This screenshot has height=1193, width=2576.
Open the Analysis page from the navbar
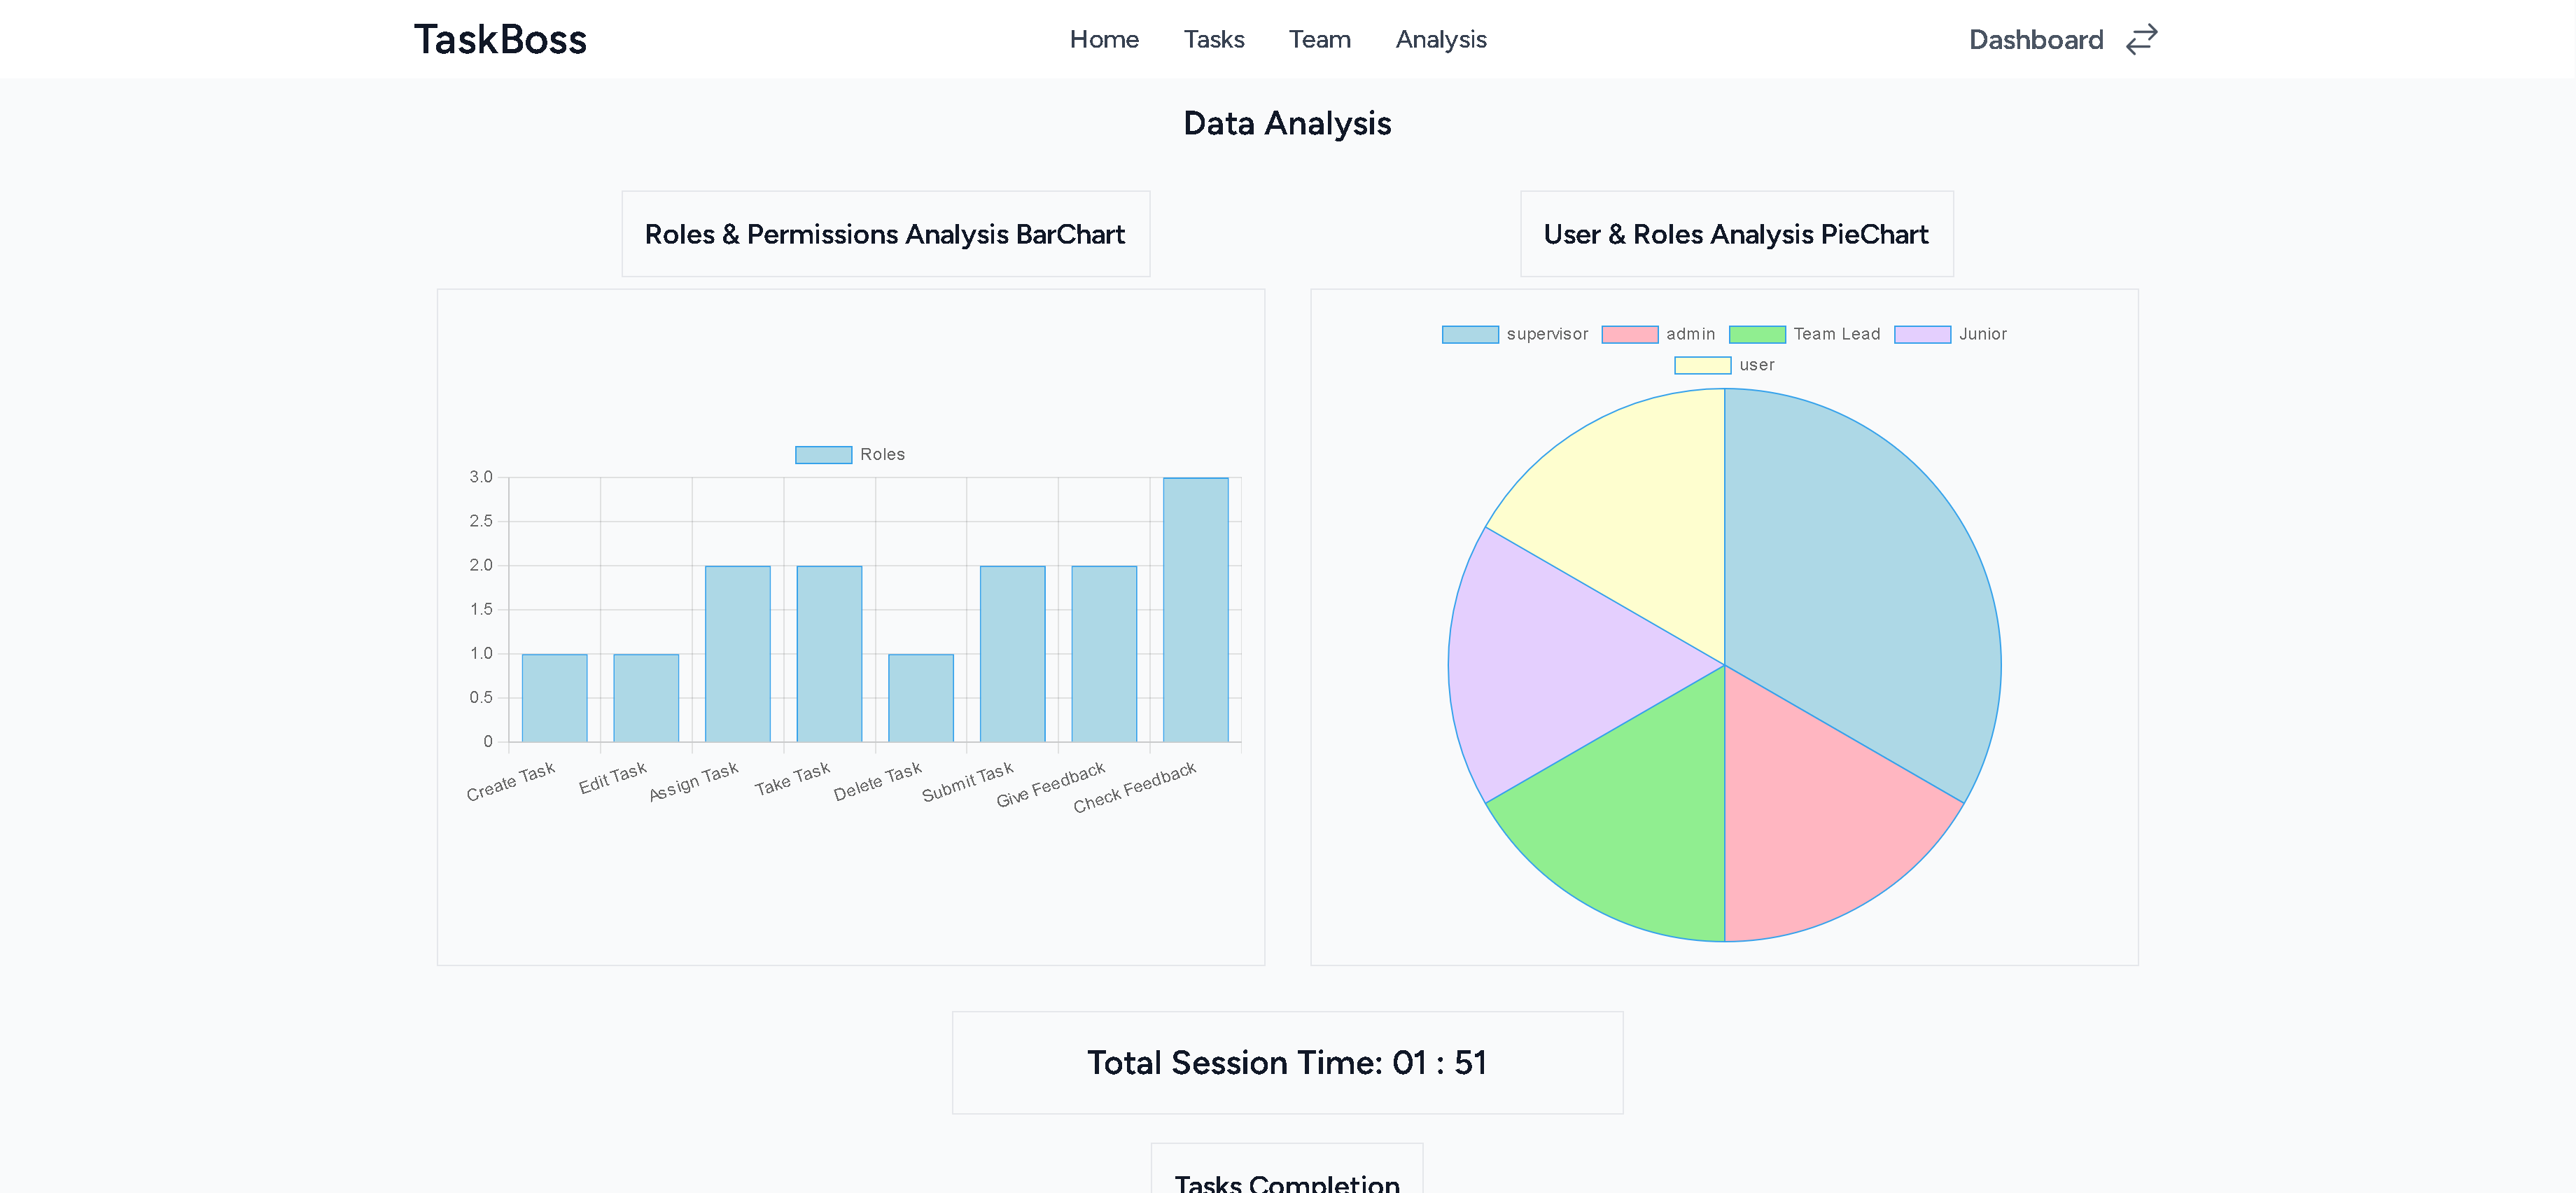click(1441, 39)
